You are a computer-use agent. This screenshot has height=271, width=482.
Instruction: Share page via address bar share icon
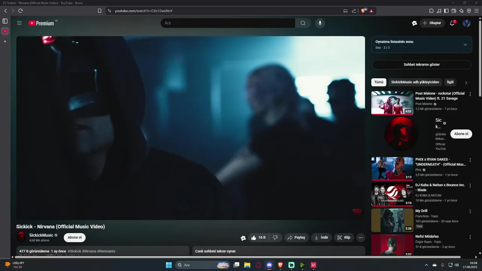pos(354,11)
